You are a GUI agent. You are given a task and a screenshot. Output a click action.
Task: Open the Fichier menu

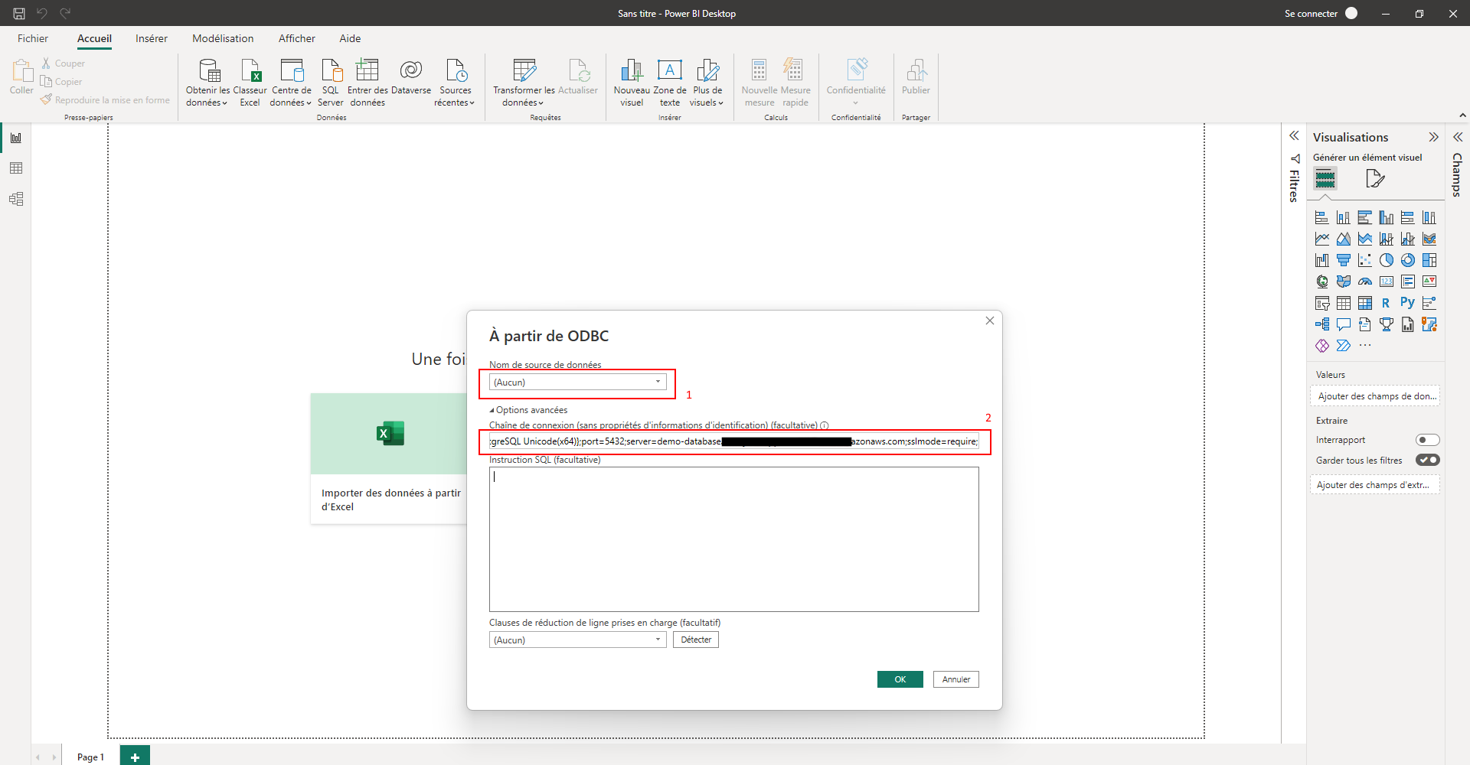[x=33, y=38]
